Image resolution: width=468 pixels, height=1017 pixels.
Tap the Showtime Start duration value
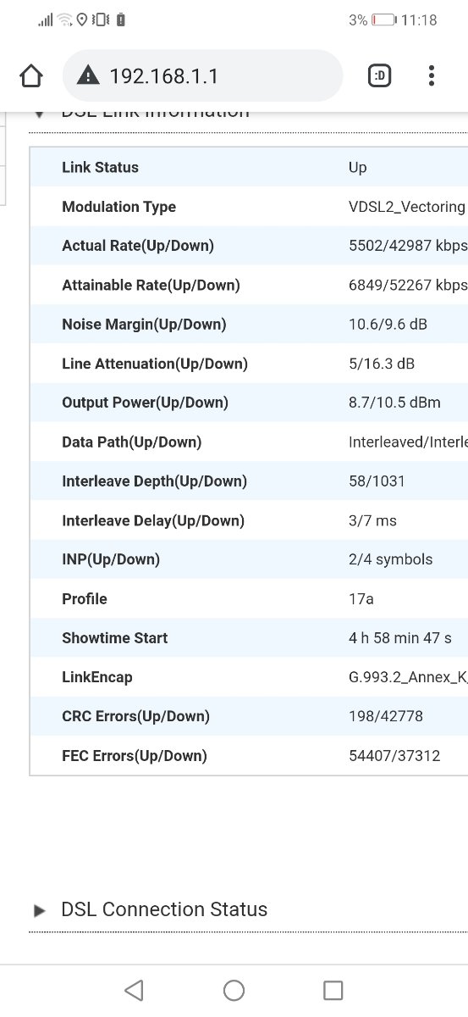point(400,638)
